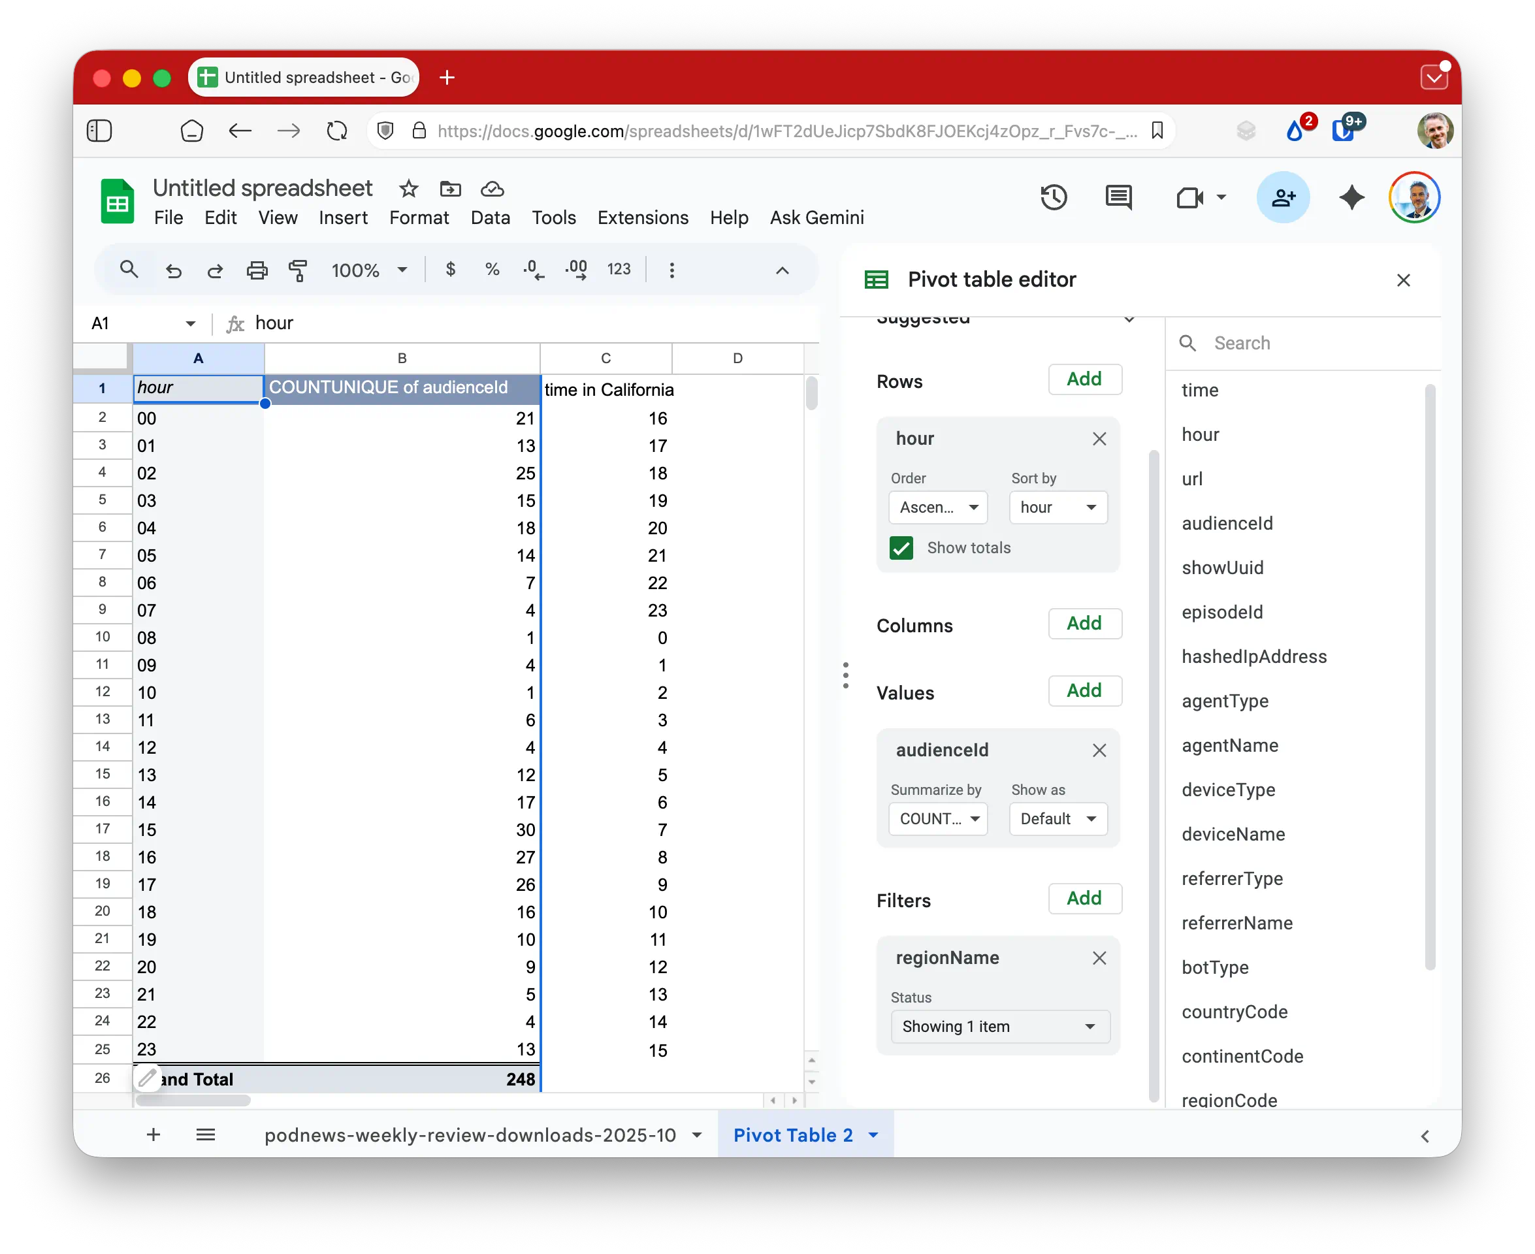Click the undo arrow icon

pos(173,270)
